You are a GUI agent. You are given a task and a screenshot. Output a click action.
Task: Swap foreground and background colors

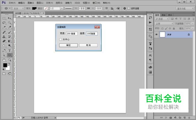coord(9,64)
